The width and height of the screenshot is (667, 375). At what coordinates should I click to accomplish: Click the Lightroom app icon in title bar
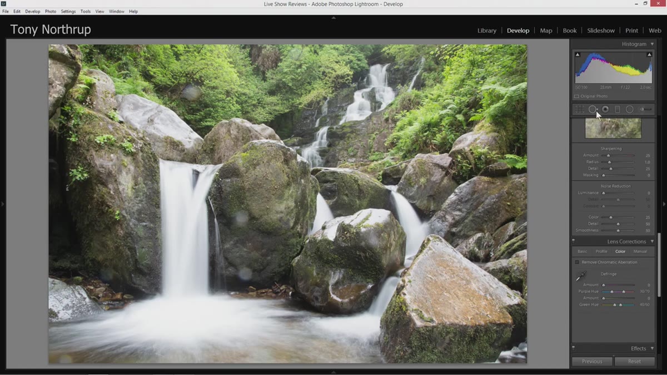[3, 3]
